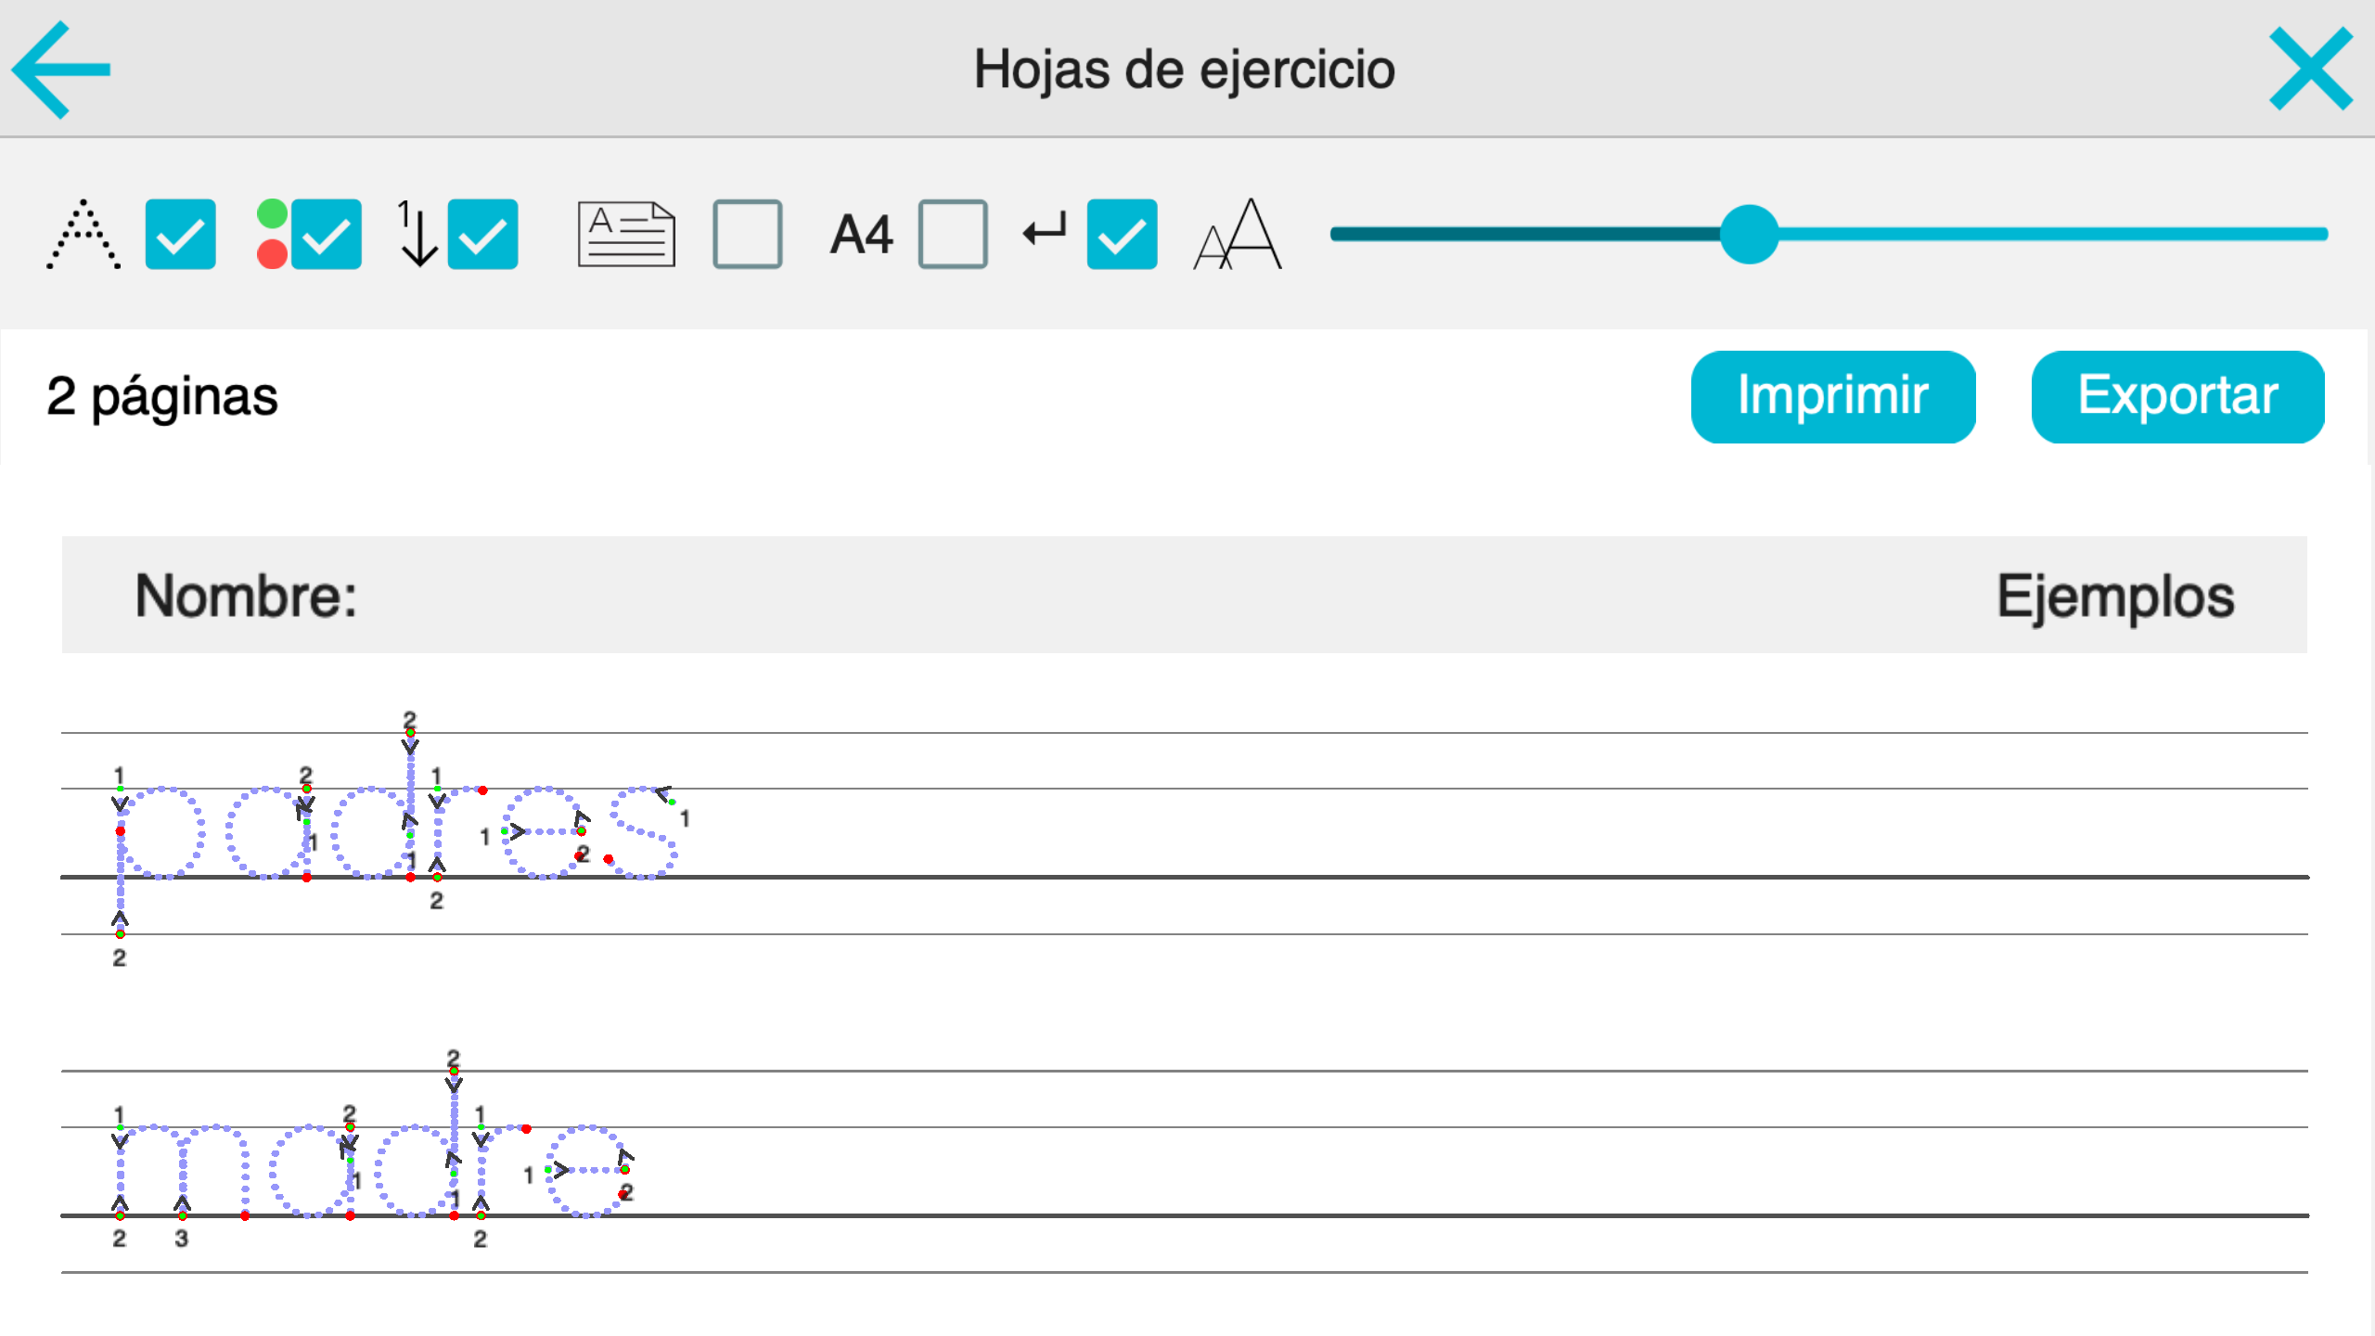Screen dimensions: 2375x1336
Task: Click the numbered stroke arrow icon
Action: point(417,234)
